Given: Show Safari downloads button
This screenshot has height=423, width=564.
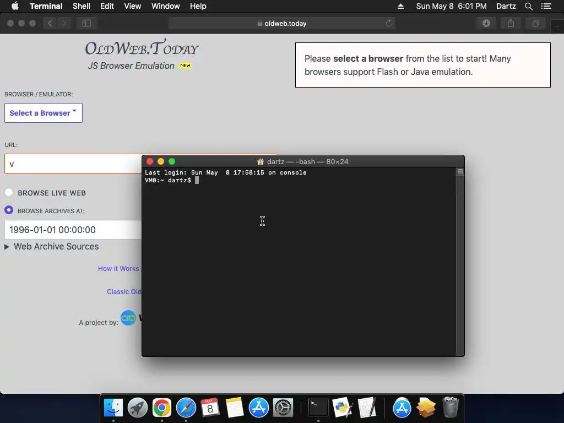Looking at the screenshot, I should pyautogui.click(x=486, y=23).
